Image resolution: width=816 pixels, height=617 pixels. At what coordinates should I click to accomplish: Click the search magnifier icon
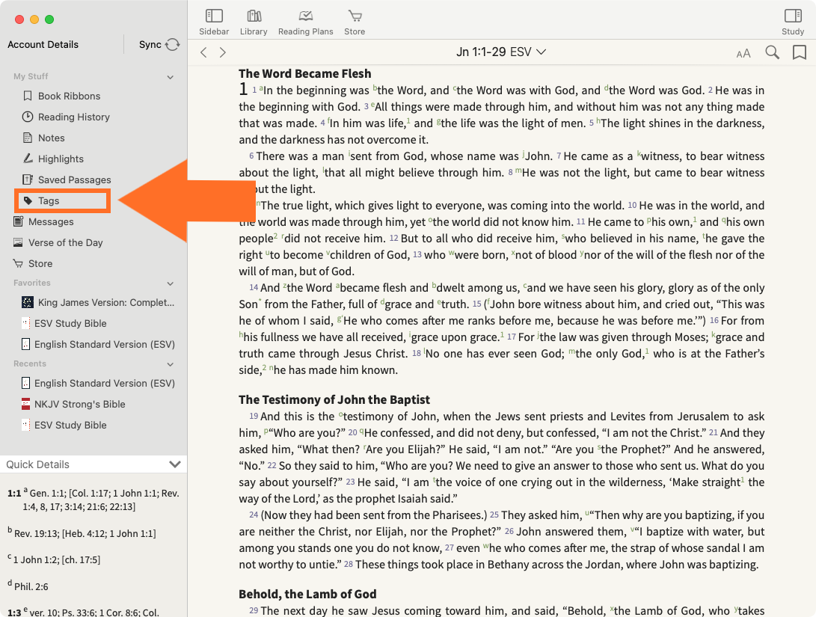pyautogui.click(x=773, y=52)
